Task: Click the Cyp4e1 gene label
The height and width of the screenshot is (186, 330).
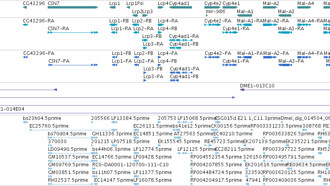Action: pos(231,3)
